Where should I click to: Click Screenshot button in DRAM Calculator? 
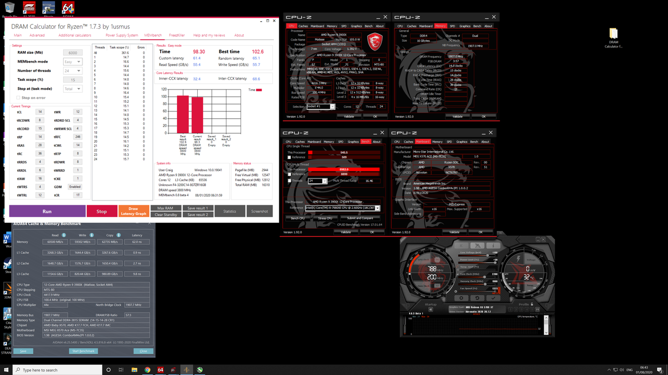[x=259, y=211]
